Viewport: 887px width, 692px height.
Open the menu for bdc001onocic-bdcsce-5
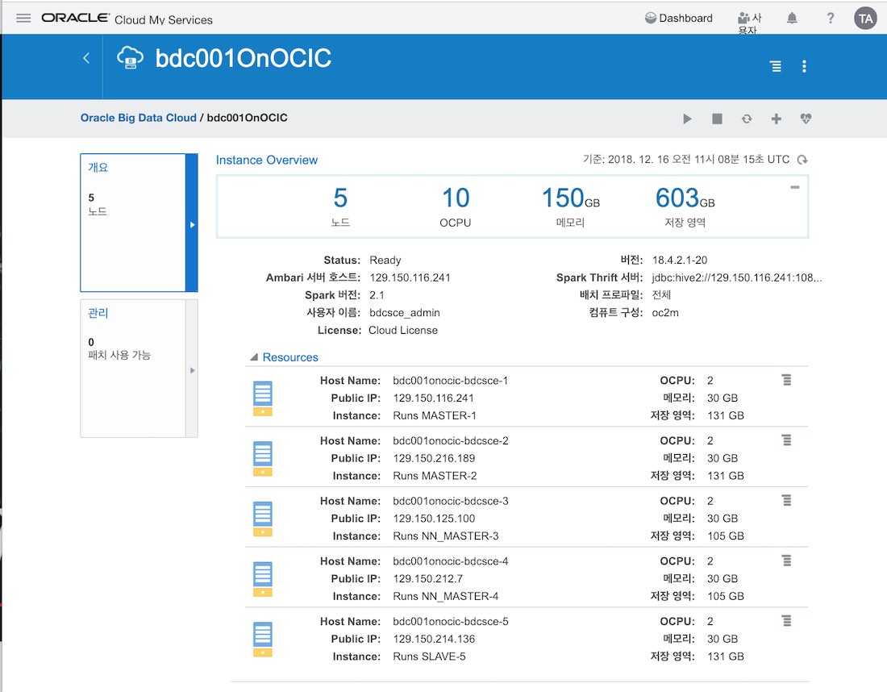pyautogui.click(x=786, y=621)
